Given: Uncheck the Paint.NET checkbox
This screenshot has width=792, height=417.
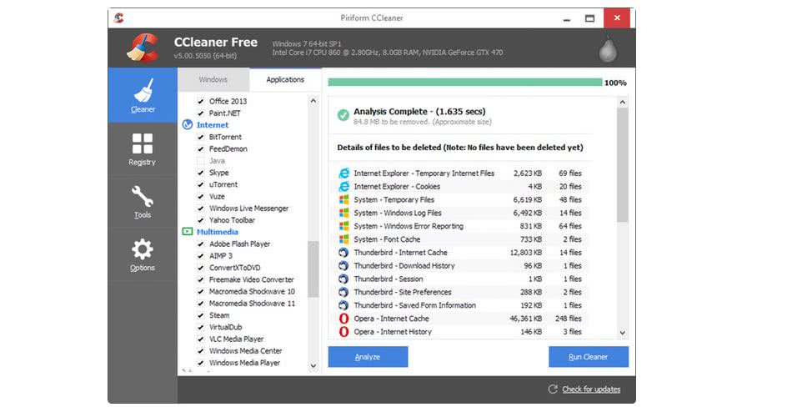Looking at the screenshot, I should point(201,113).
